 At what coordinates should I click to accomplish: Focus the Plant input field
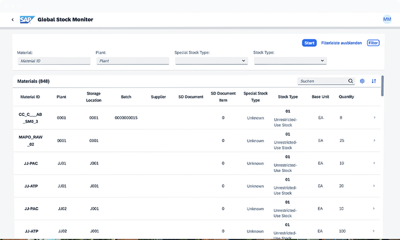tap(133, 61)
